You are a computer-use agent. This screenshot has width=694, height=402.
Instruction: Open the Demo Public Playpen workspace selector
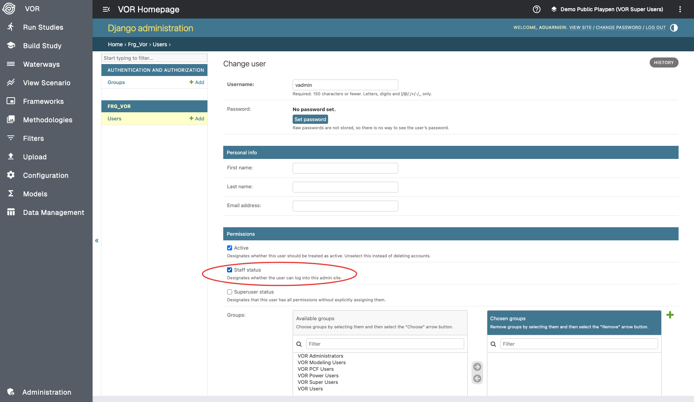(607, 9)
